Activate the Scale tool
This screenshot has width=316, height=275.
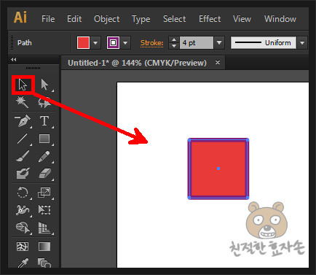tap(44, 193)
